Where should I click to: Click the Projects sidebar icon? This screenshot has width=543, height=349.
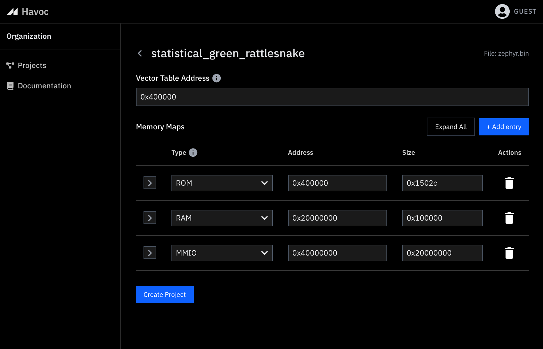tap(10, 65)
